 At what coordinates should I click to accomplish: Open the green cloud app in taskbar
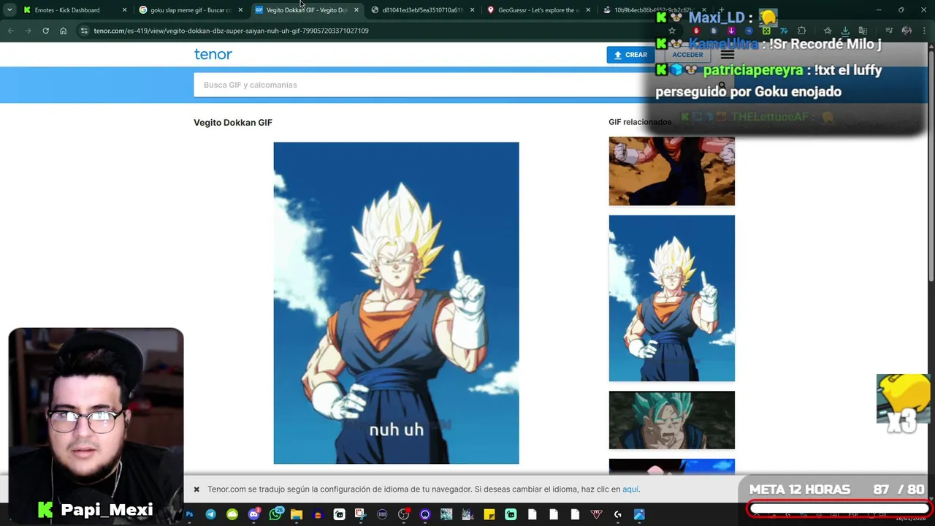click(x=232, y=514)
